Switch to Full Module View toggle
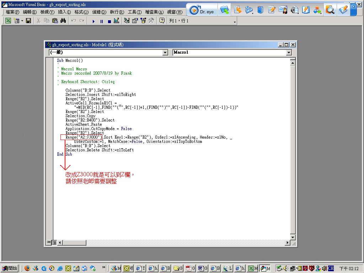The image size is (364, 273). 54,243
